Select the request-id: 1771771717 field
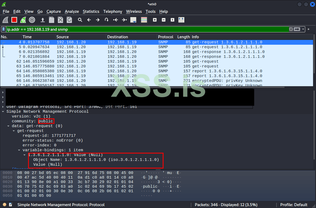This screenshot has height=208, width=316. [x=49, y=136]
